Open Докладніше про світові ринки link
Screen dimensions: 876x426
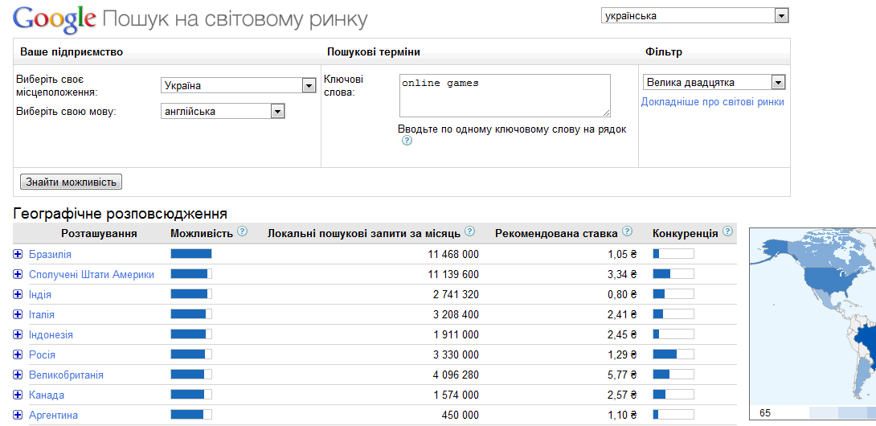(x=712, y=102)
